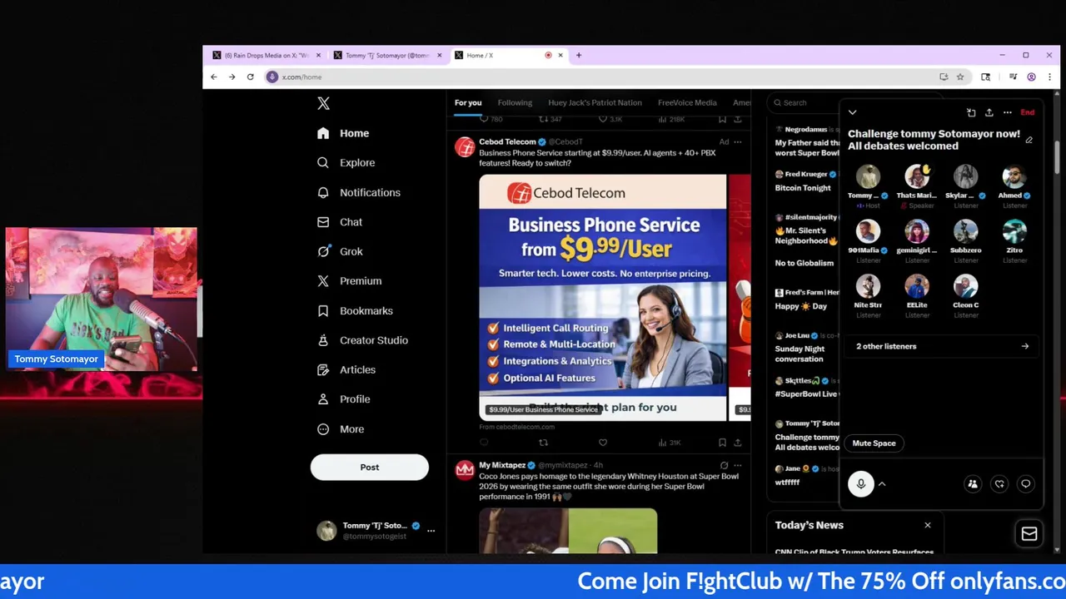Pop out the Space window icon
The width and height of the screenshot is (1066, 599).
pos(971,112)
